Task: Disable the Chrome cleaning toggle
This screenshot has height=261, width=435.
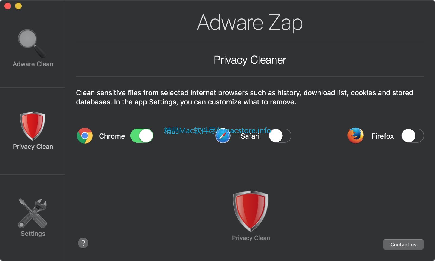Action: click(142, 136)
